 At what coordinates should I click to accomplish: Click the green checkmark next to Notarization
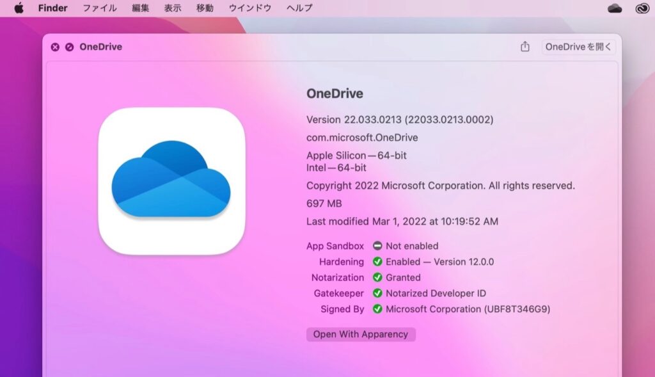[377, 278]
